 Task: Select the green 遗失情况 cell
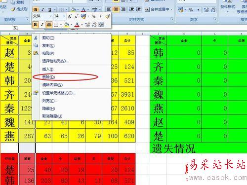click(x=199, y=148)
